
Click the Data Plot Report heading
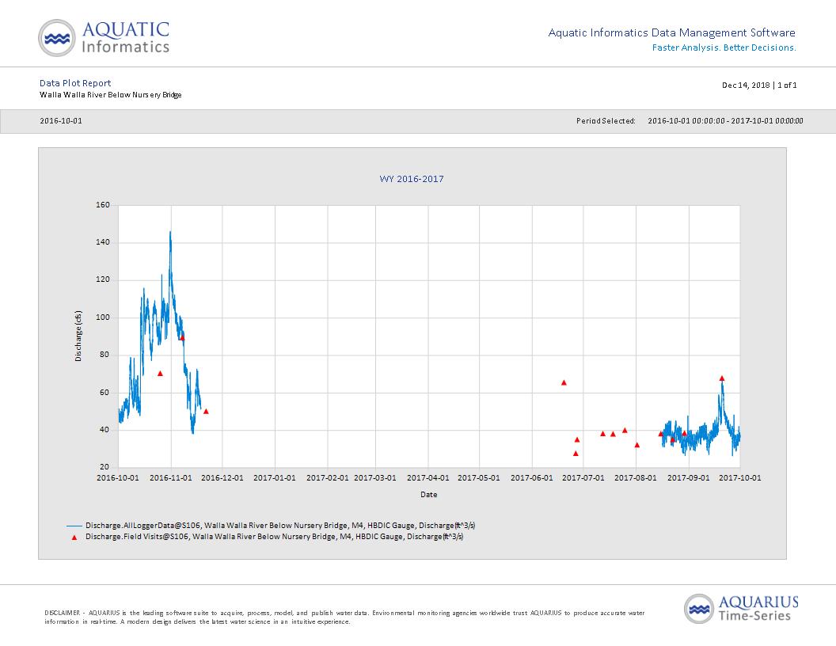pyautogui.click(x=75, y=83)
